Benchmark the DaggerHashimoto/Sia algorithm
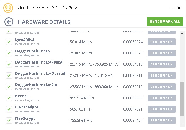 (x=161, y=87)
